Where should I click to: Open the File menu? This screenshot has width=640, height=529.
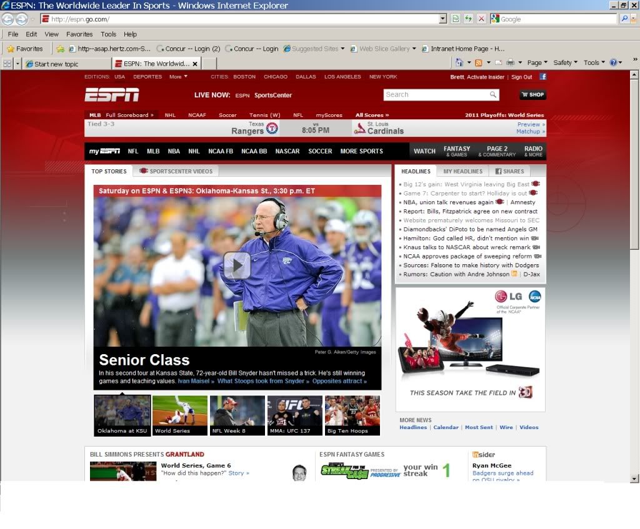tap(13, 34)
